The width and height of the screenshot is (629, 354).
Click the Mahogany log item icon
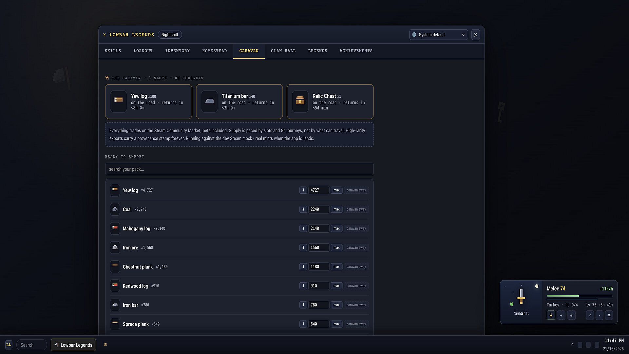115,228
